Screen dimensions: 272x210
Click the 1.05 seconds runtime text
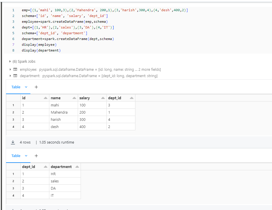point(57,142)
